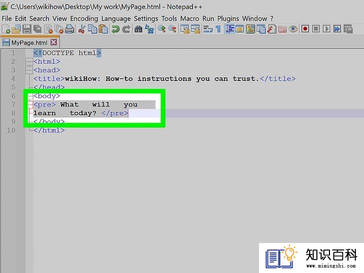Collapse the <head> fold marker
The height and width of the screenshot is (273, 364).
29,70
